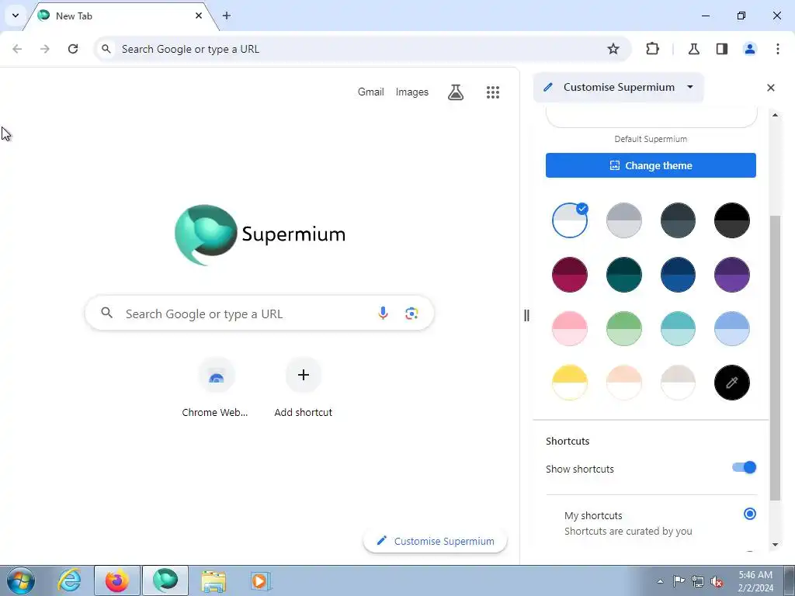Search by image with lens icon
Viewport: 795px width, 596px height.
point(411,314)
